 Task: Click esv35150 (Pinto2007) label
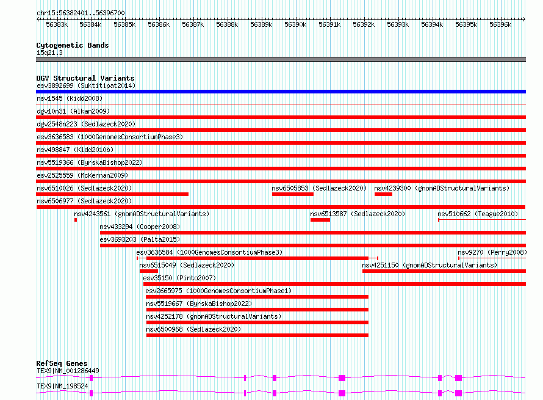tap(179, 278)
